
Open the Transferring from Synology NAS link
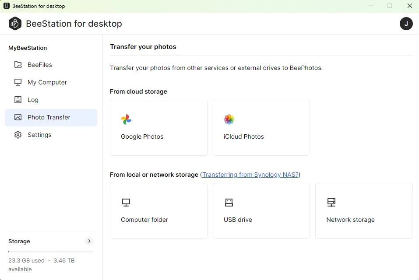250,175
